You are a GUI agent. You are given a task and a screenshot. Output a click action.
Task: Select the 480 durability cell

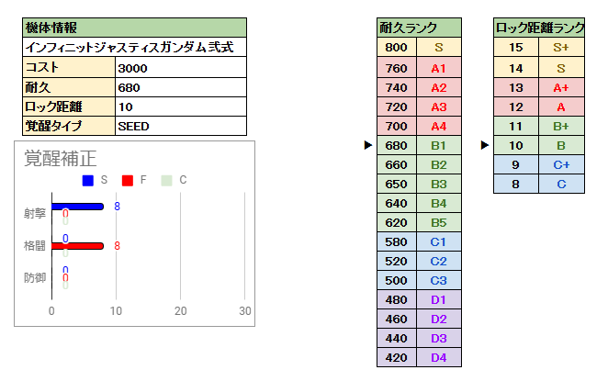tap(397, 300)
